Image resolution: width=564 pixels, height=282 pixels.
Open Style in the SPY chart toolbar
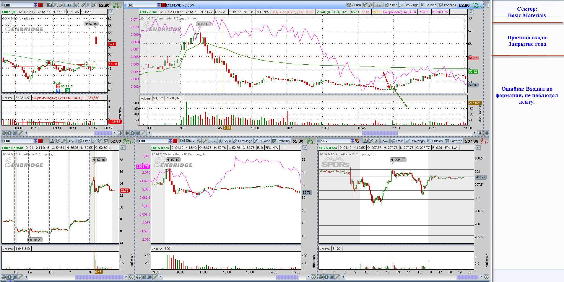point(397,141)
